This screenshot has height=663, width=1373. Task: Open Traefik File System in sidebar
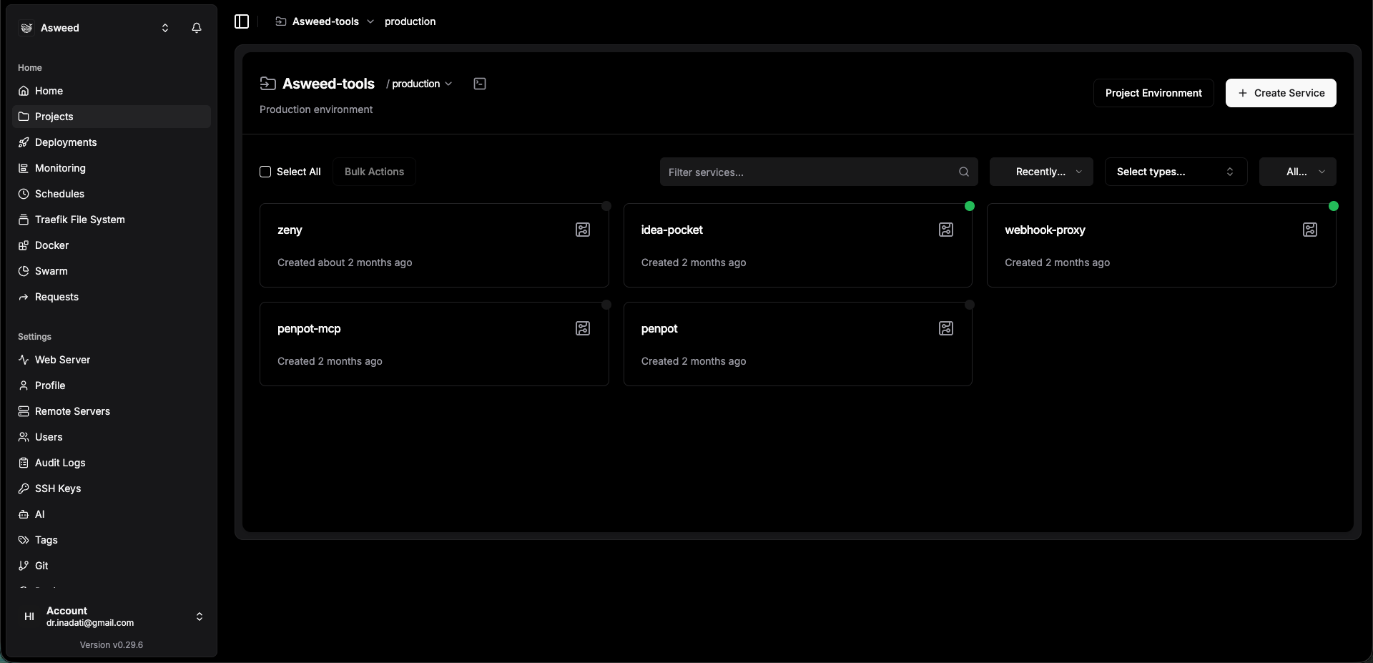112,220
